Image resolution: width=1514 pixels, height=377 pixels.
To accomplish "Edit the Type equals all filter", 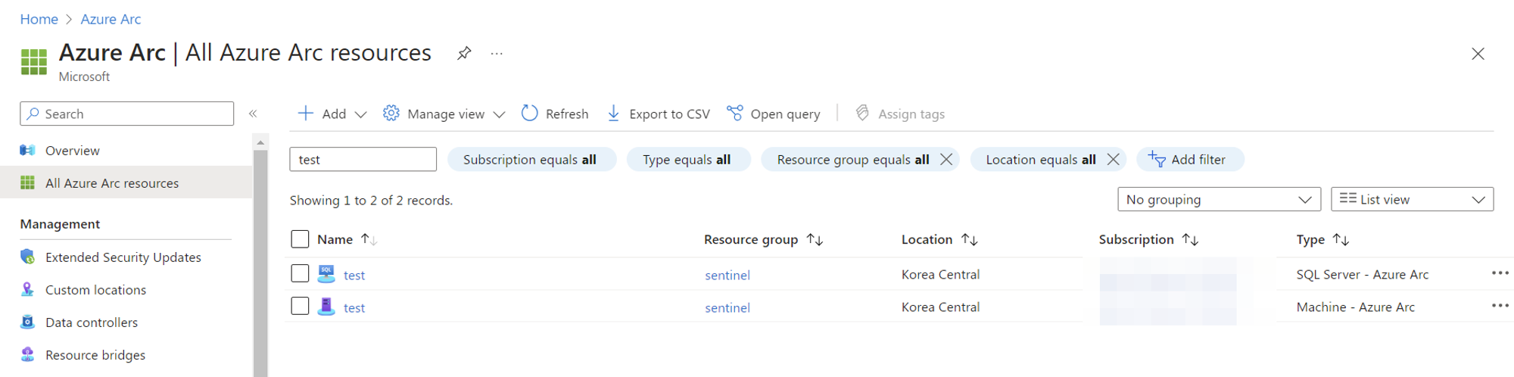I will tap(687, 159).
